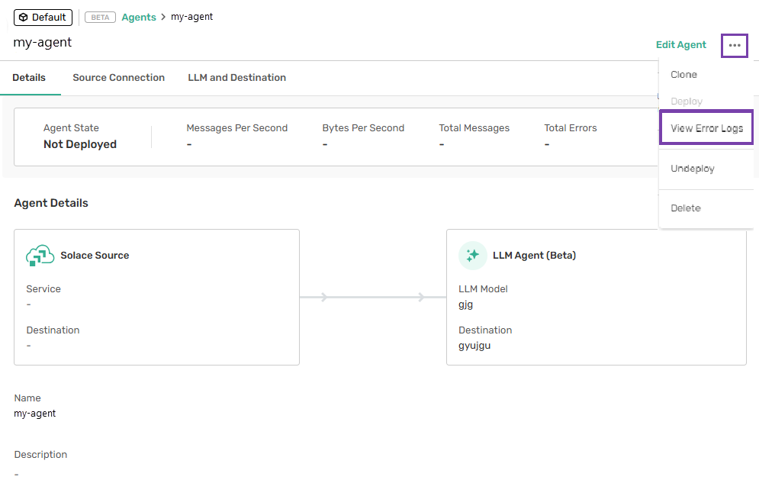Open the Default environment selector
This screenshot has height=496, width=759.
(x=43, y=18)
